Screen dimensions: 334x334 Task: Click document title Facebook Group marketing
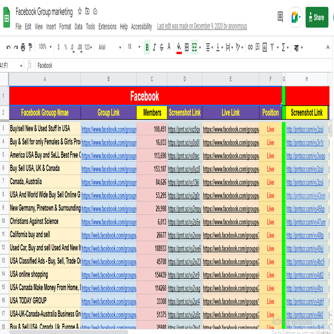44,11
